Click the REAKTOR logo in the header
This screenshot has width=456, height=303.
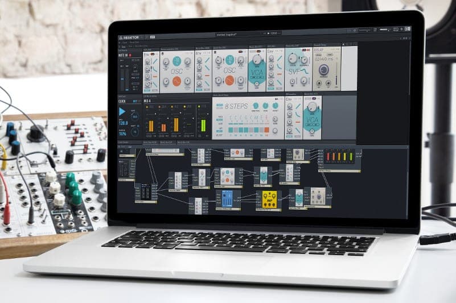(129, 38)
